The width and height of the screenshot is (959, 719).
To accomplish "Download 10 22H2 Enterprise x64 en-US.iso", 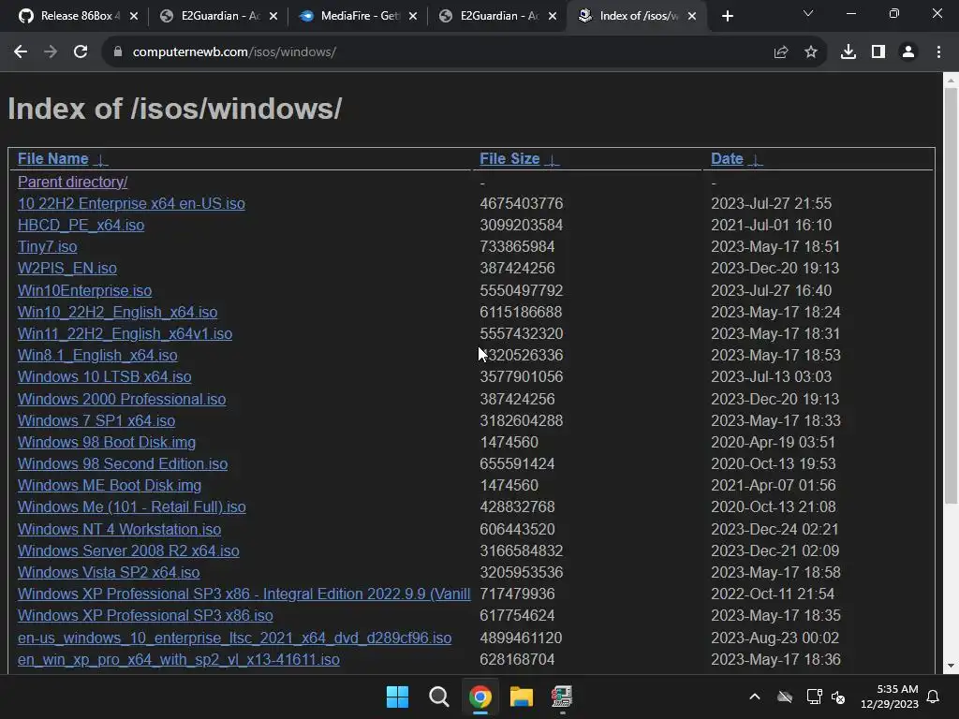I will click(x=131, y=203).
